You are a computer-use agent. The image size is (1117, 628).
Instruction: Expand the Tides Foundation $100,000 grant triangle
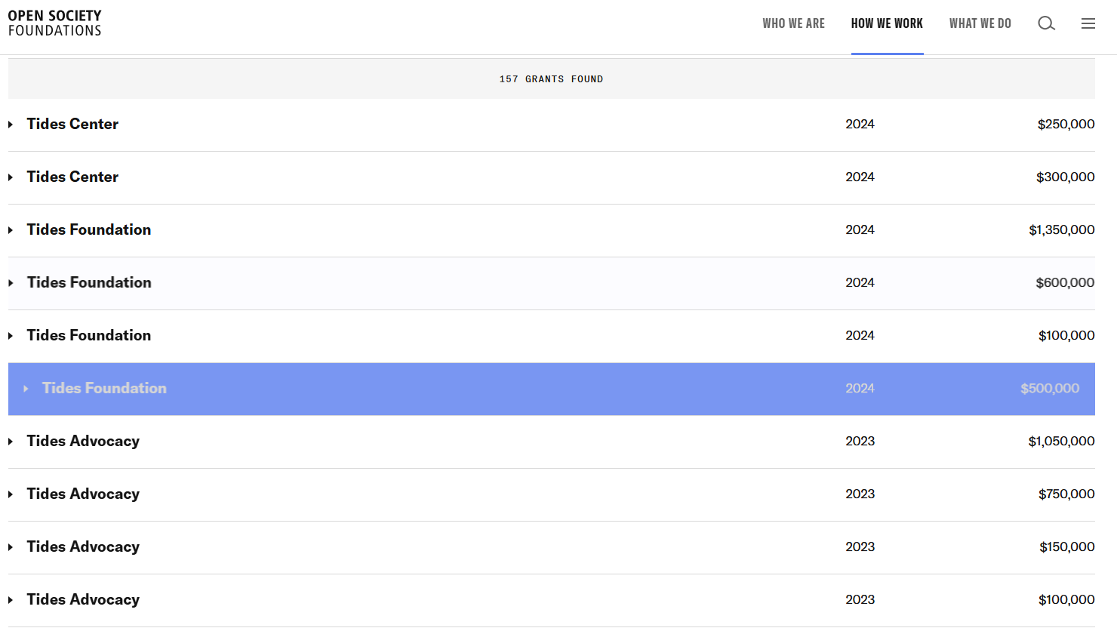pos(11,336)
